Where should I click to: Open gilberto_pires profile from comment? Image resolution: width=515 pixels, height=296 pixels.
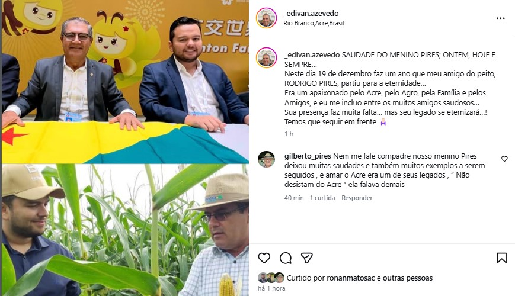308,156
